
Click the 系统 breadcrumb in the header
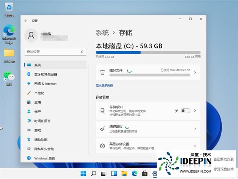[102, 33]
